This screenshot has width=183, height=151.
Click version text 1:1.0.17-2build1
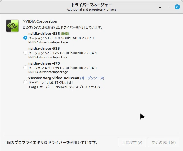point(59,82)
